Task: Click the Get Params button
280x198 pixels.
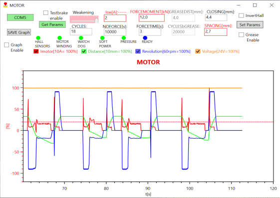Action: tap(52, 24)
